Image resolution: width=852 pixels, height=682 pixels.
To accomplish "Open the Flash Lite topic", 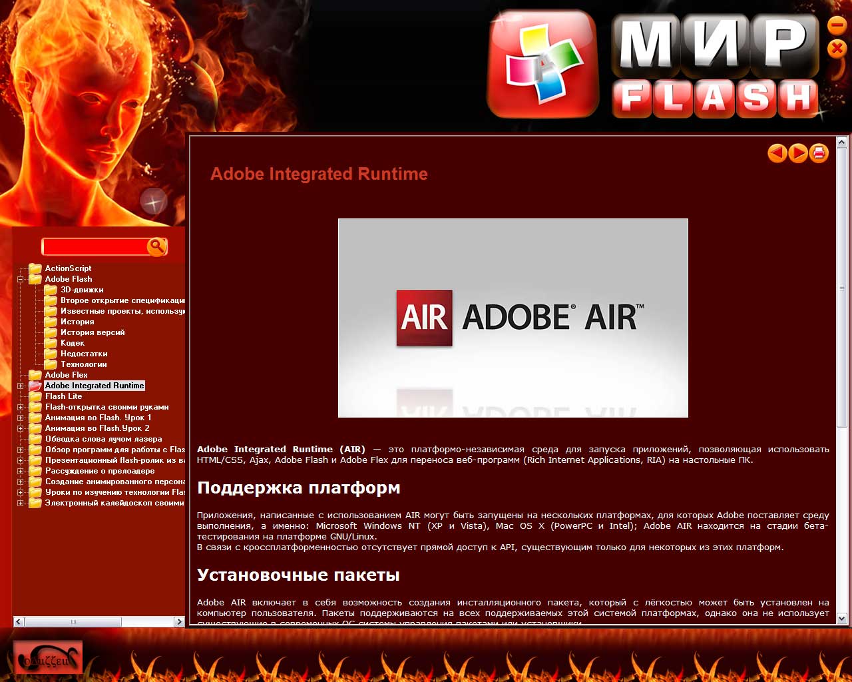I will pos(63,396).
